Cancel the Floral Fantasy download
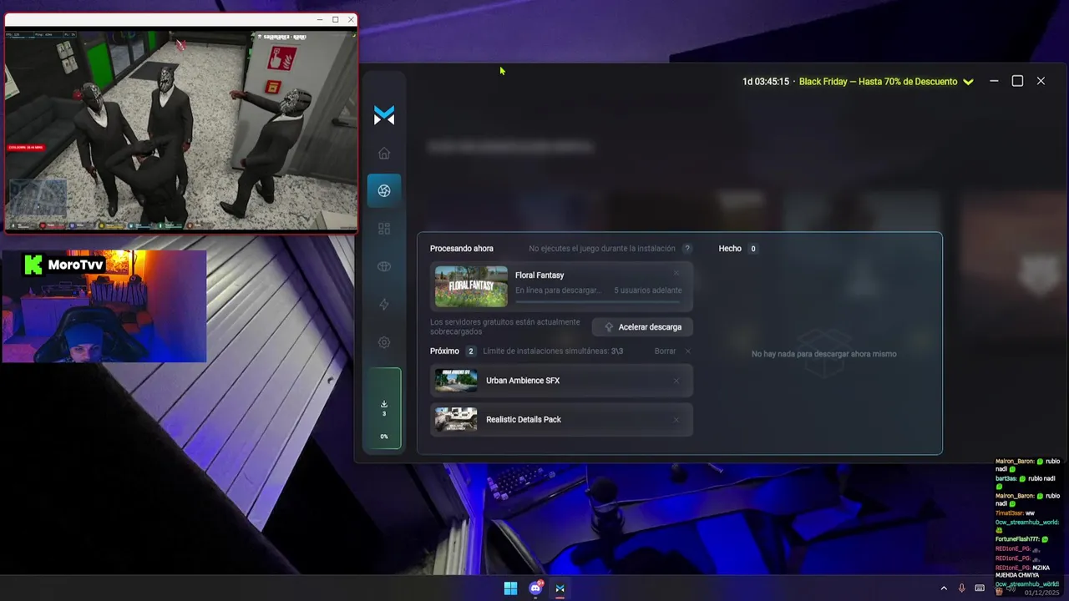 click(x=676, y=273)
